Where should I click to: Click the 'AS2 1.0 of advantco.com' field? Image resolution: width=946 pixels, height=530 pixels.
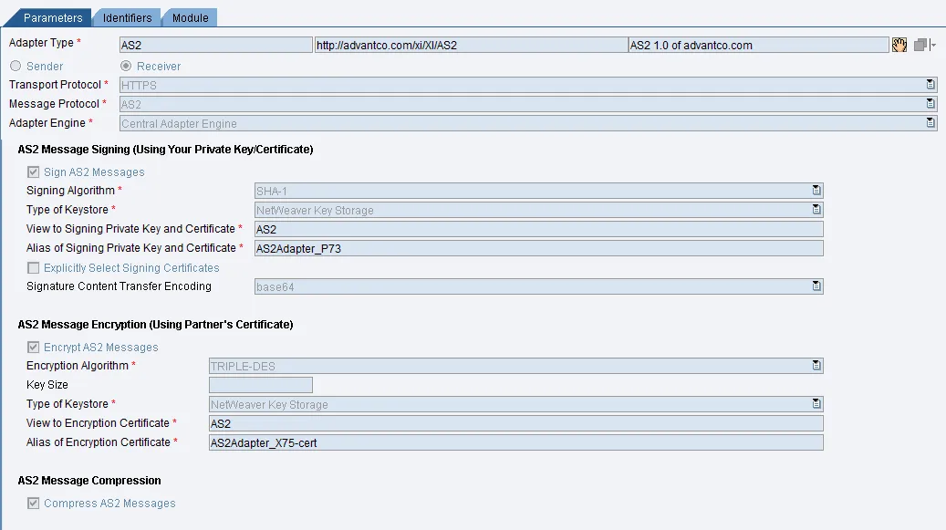pos(758,45)
